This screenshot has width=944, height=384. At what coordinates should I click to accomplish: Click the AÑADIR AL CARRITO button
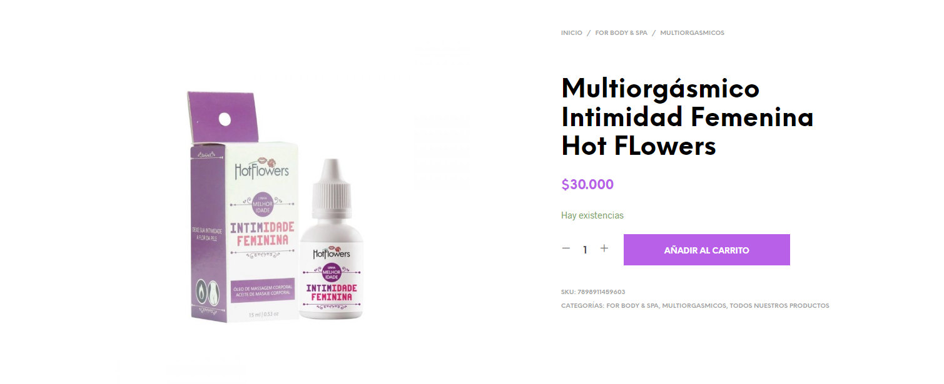tap(707, 250)
